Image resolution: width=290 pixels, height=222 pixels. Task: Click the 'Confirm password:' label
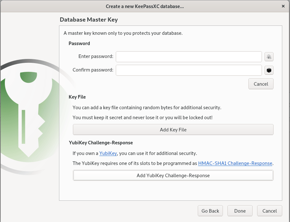click(x=93, y=70)
